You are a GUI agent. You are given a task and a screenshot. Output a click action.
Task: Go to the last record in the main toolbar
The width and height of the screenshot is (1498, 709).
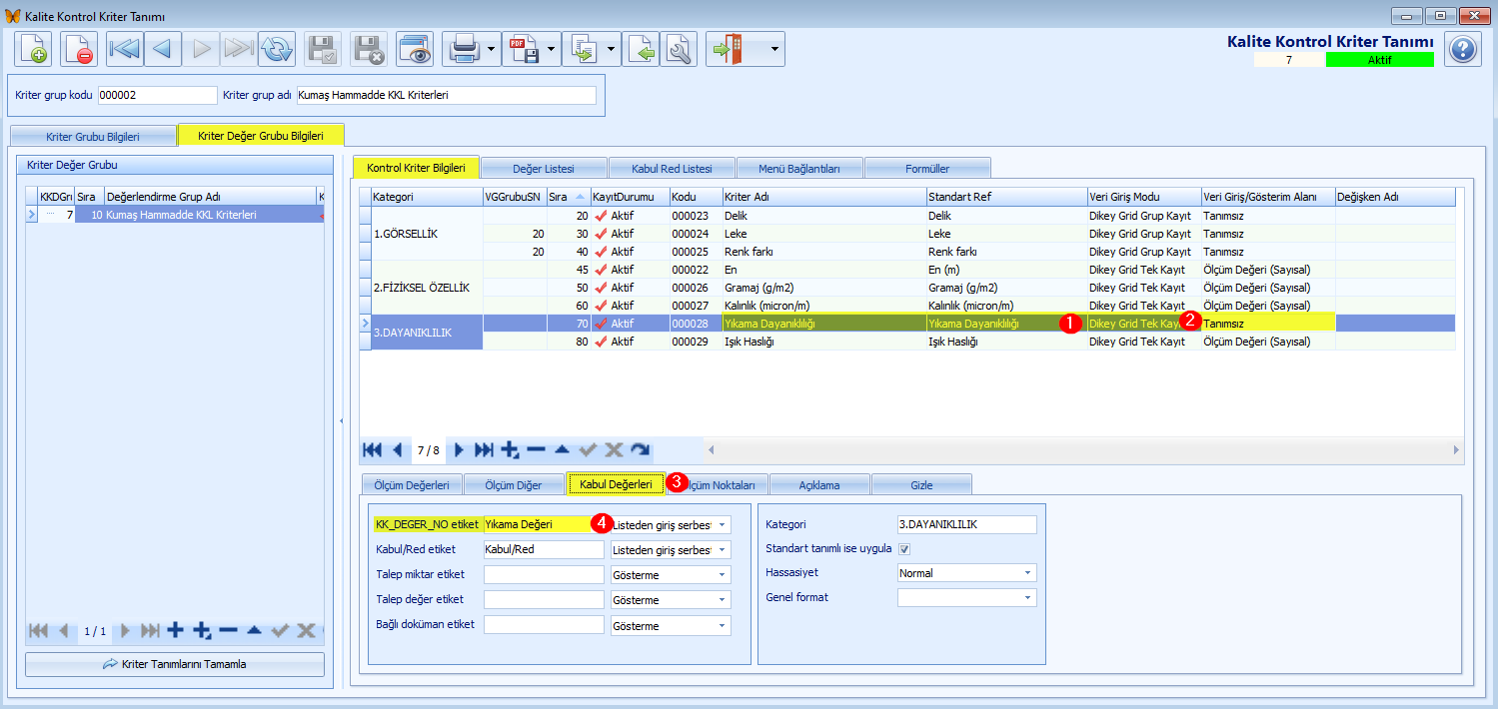pyautogui.click(x=239, y=49)
